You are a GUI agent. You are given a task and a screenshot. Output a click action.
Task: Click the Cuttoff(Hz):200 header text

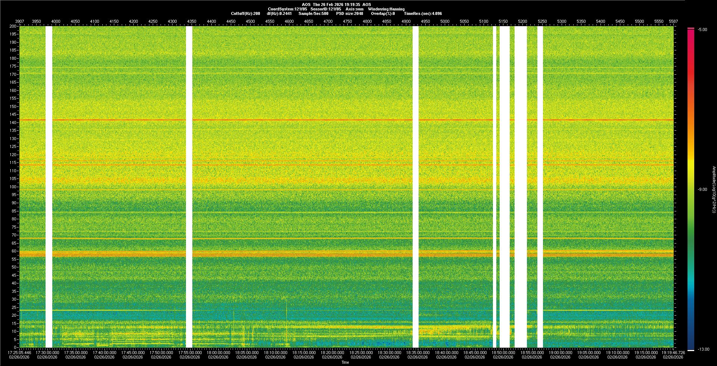tap(245, 13)
